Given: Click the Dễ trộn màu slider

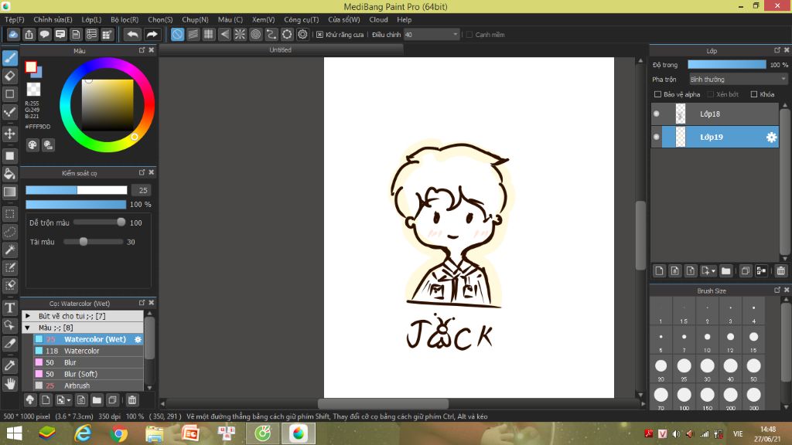Looking at the screenshot, I should tap(99, 222).
